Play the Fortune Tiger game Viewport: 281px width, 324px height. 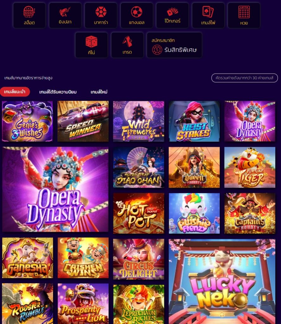point(250,167)
